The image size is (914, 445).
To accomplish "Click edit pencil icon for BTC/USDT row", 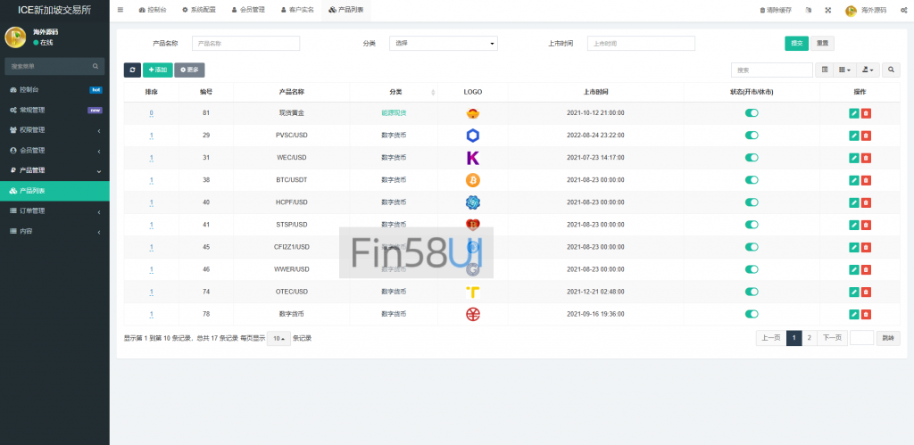I will click(854, 180).
